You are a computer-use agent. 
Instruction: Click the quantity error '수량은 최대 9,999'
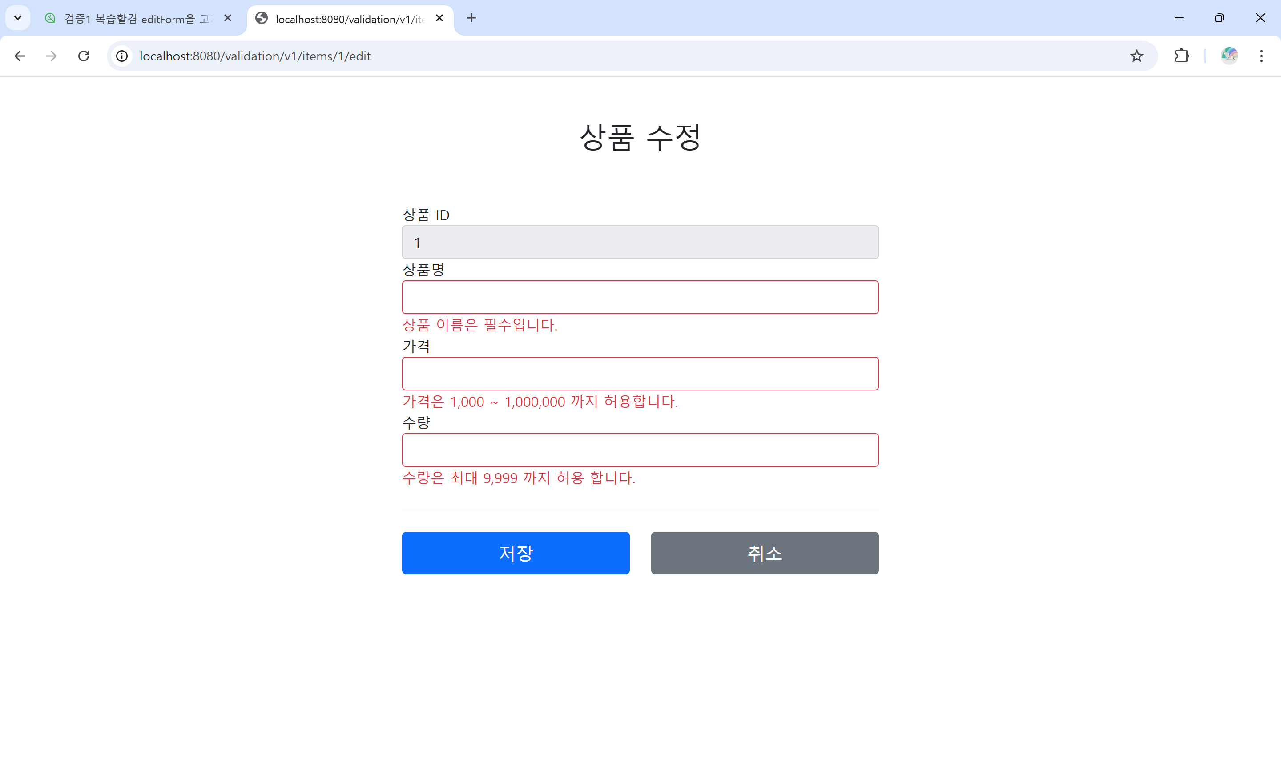coord(460,478)
